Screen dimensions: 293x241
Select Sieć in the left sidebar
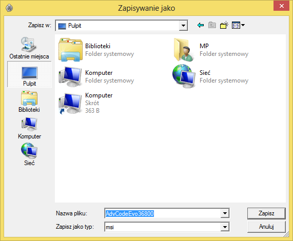point(29,154)
